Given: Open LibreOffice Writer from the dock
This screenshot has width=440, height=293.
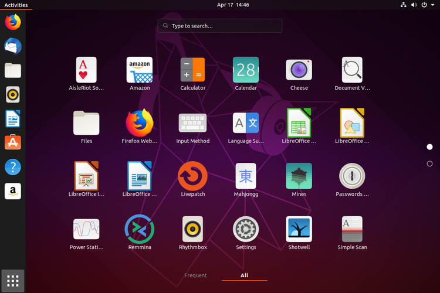Looking at the screenshot, I should point(13,118).
